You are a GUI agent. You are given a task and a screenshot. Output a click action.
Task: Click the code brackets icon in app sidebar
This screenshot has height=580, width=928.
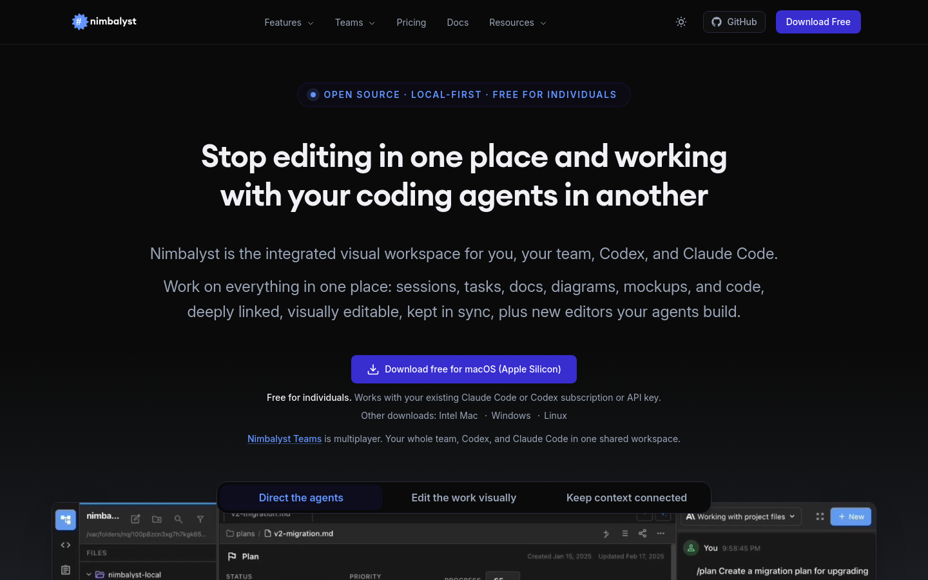click(66, 545)
